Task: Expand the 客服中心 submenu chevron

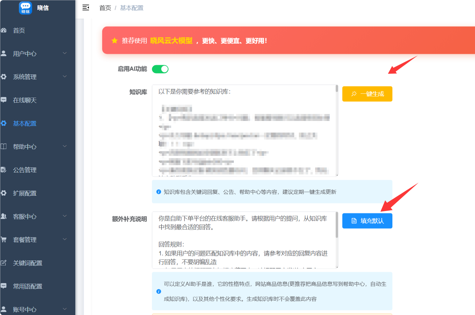Action: tap(65, 216)
